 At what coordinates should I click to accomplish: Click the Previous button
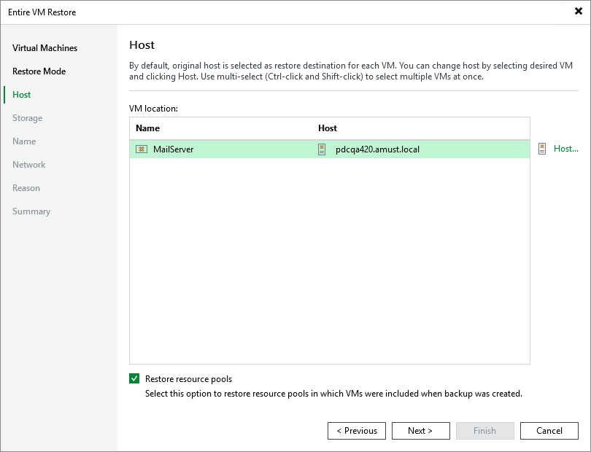(356, 430)
